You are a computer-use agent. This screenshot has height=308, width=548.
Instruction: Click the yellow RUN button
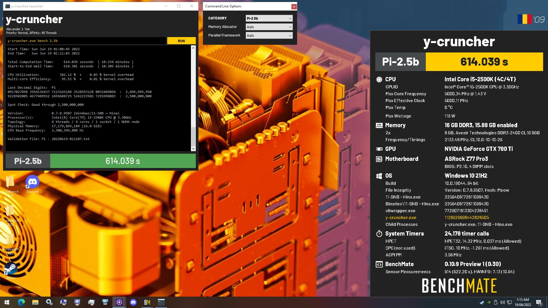pos(181,41)
